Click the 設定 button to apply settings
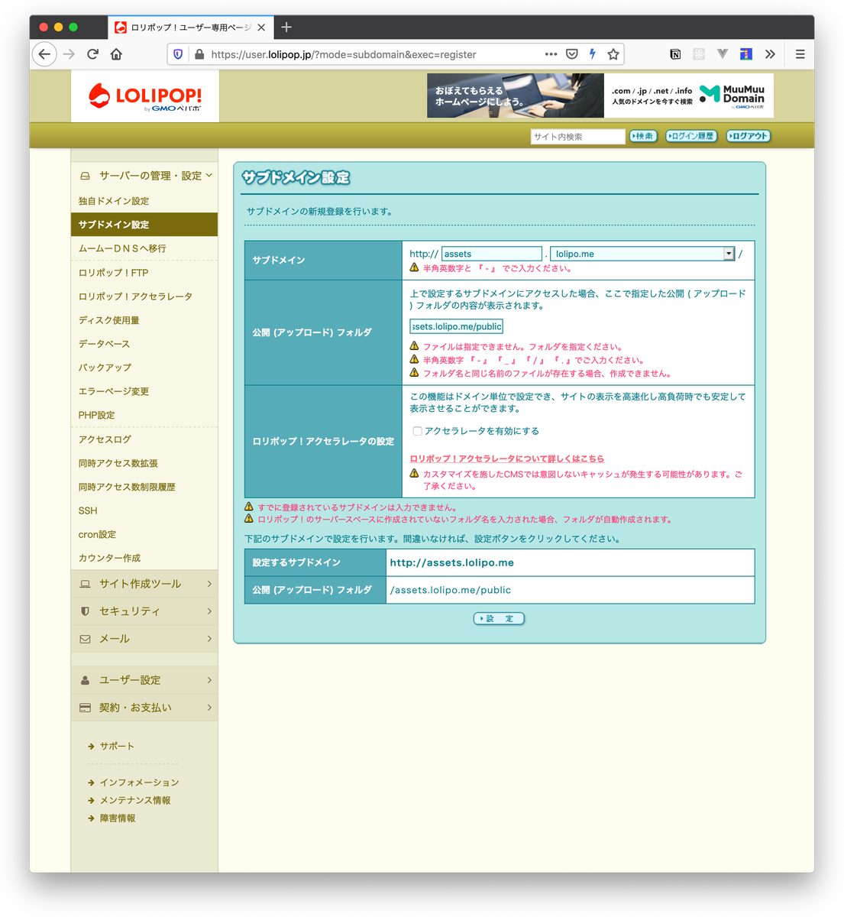844x917 pixels. click(x=499, y=618)
